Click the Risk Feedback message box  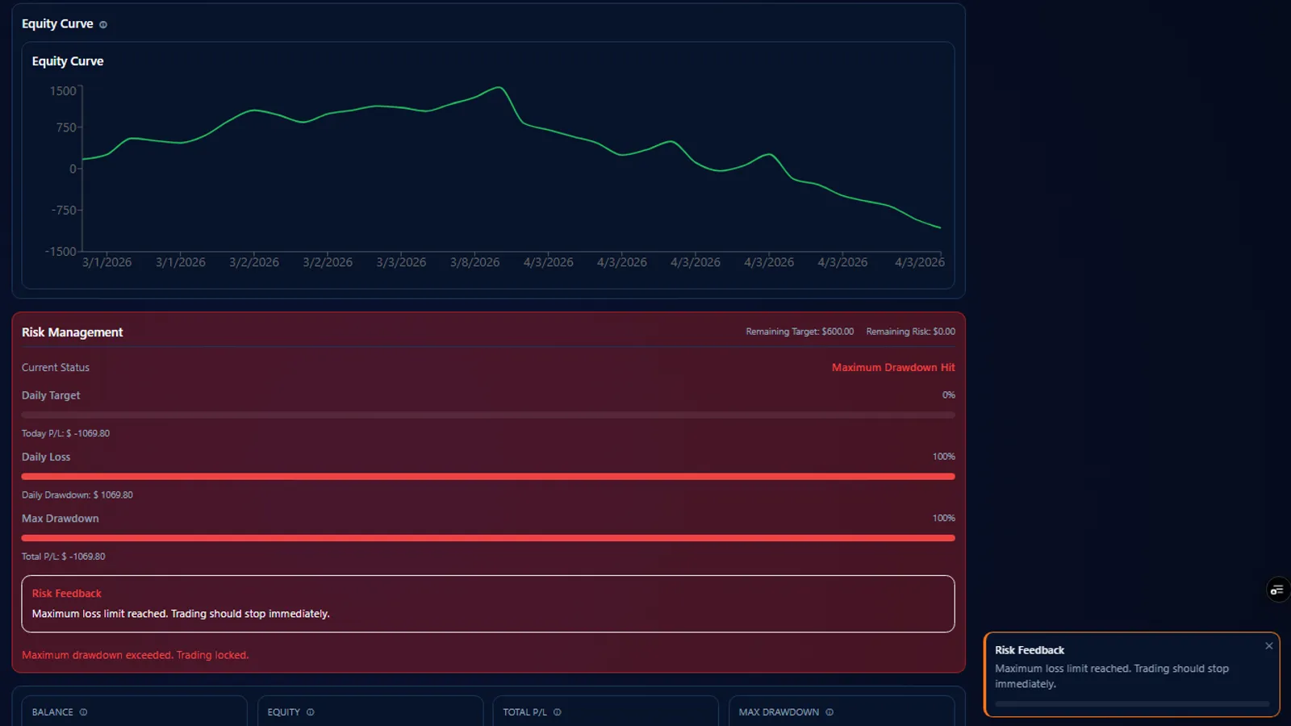(x=487, y=603)
